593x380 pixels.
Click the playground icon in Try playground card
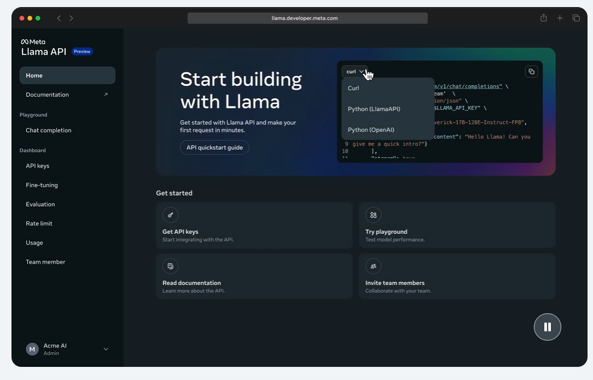pos(373,215)
